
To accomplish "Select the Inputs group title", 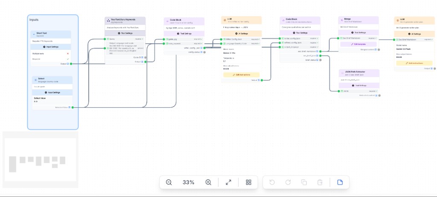I will pos(34,20).
